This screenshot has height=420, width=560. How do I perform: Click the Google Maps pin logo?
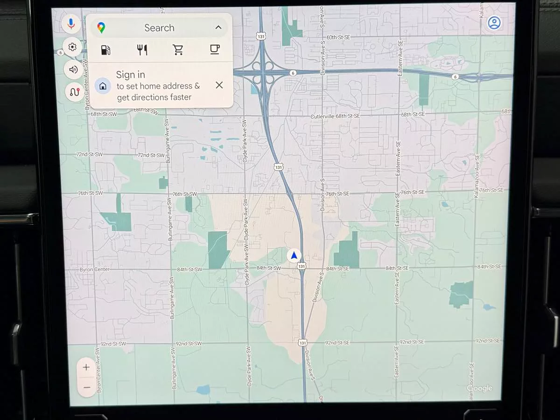click(x=101, y=28)
